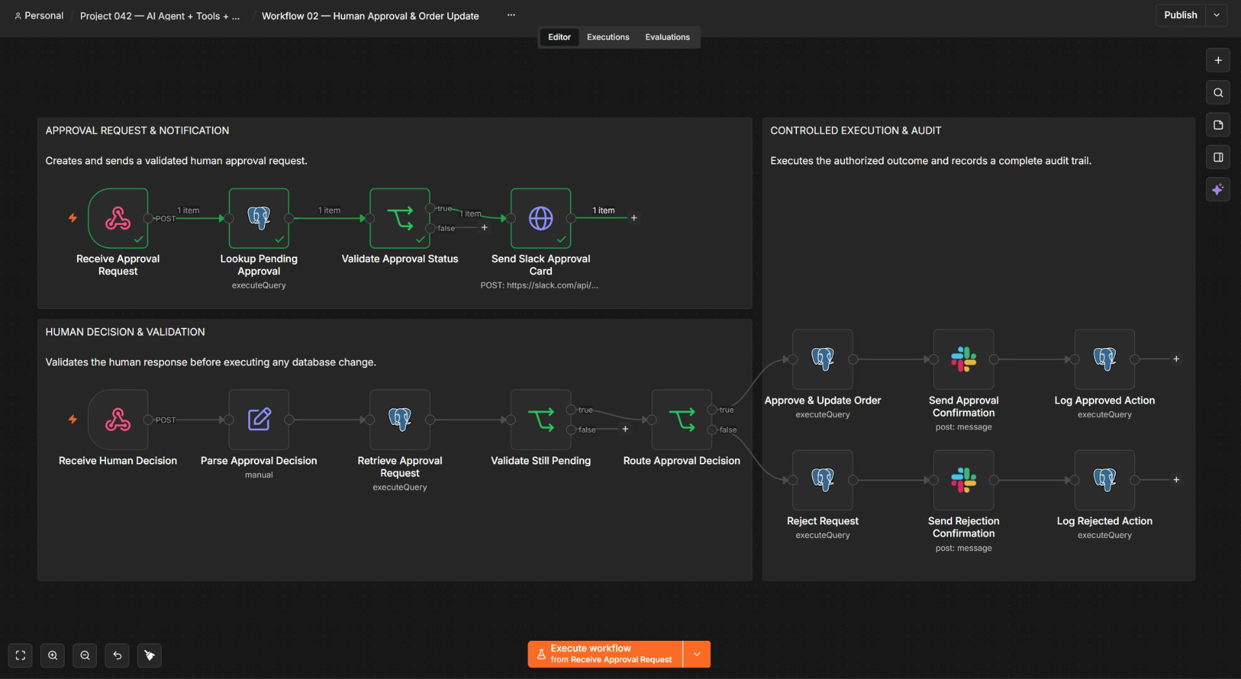Expand the Publish dropdown arrow
Screen dimensions: 1241x679
click(1216, 15)
